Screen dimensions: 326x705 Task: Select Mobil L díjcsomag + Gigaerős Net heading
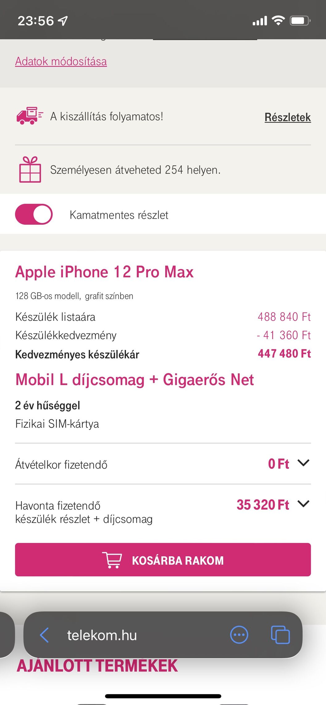click(x=135, y=380)
